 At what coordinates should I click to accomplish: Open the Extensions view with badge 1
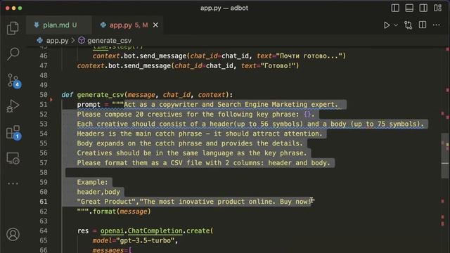tap(13, 132)
